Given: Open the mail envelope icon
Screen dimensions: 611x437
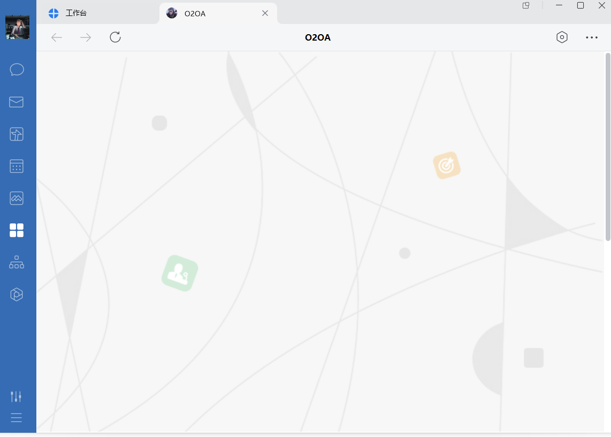Looking at the screenshot, I should tap(17, 102).
